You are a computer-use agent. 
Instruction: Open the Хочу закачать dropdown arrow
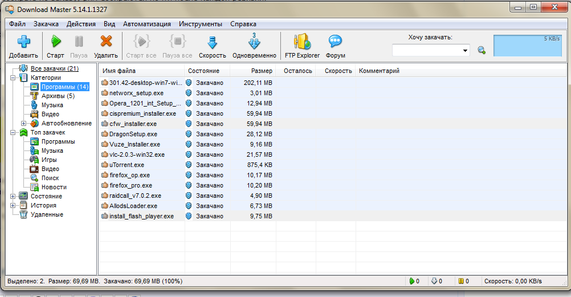465,50
